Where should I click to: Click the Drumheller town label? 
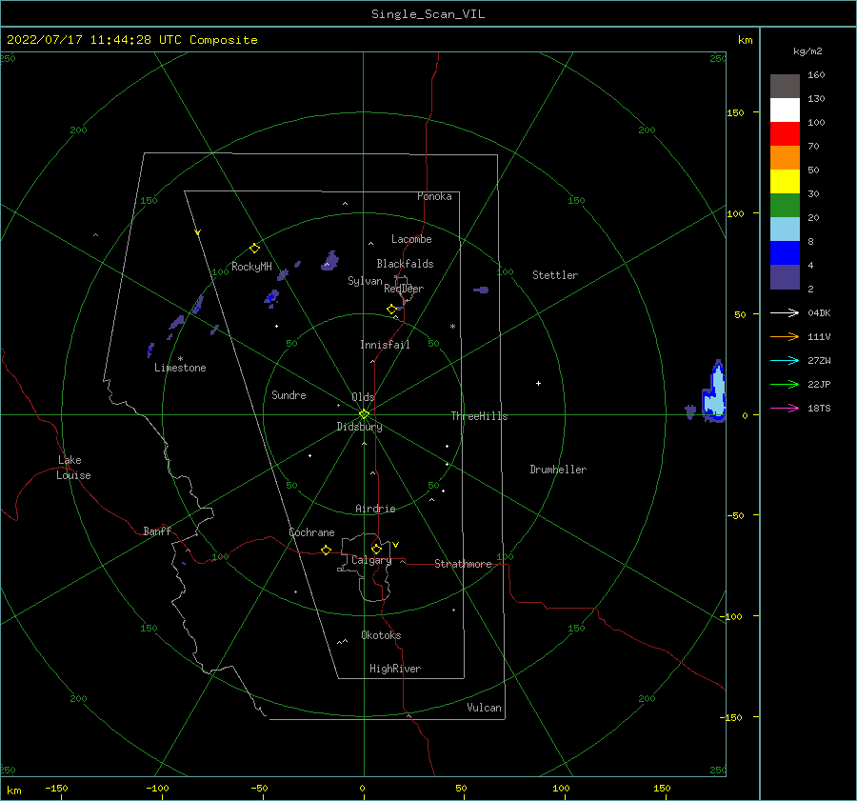558,470
